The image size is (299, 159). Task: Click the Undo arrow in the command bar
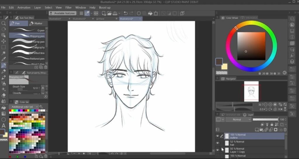point(126,13)
